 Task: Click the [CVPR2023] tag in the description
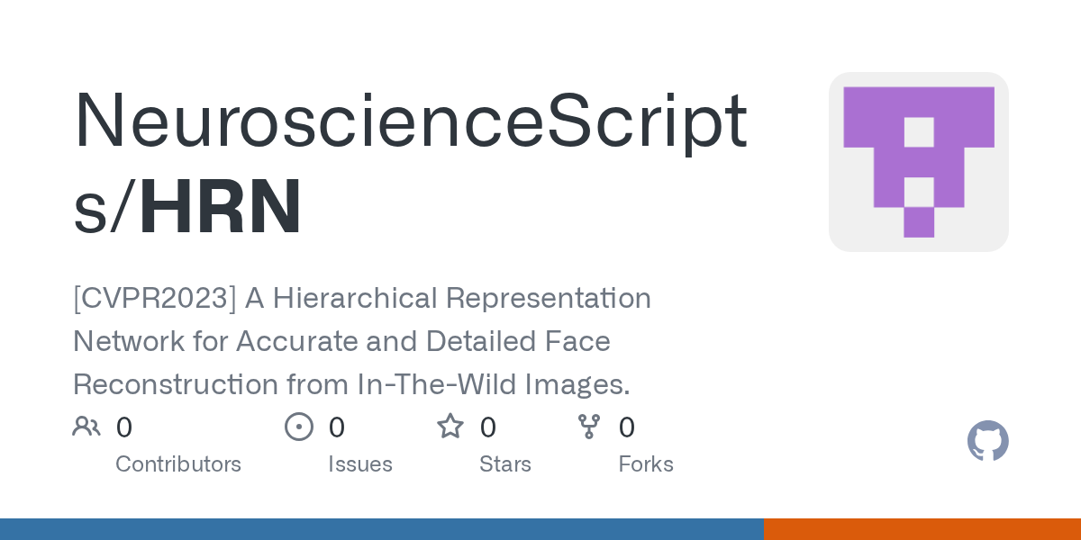point(155,298)
